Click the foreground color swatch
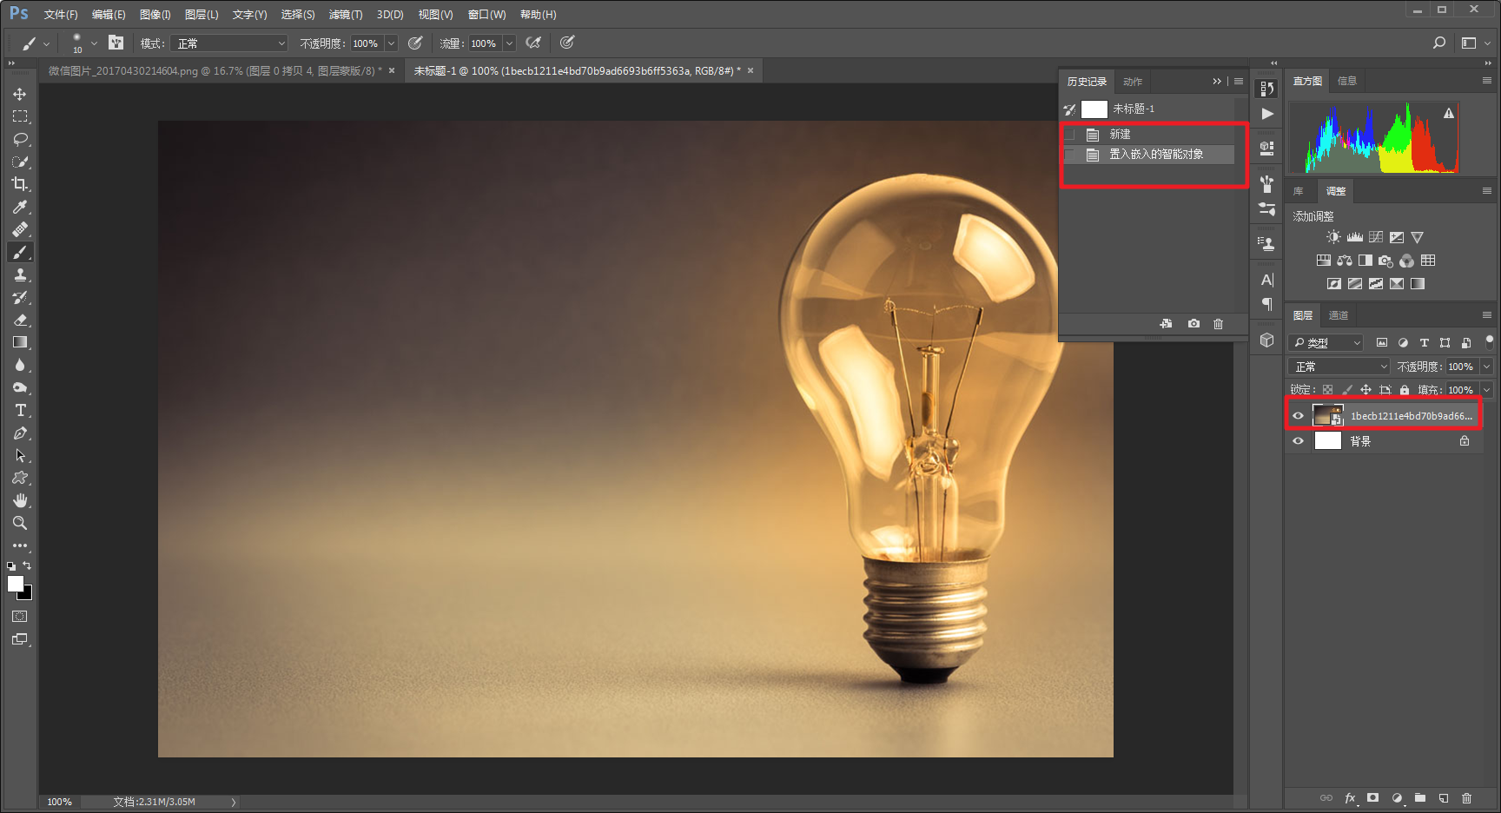Viewport: 1501px width, 813px height. point(15,584)
